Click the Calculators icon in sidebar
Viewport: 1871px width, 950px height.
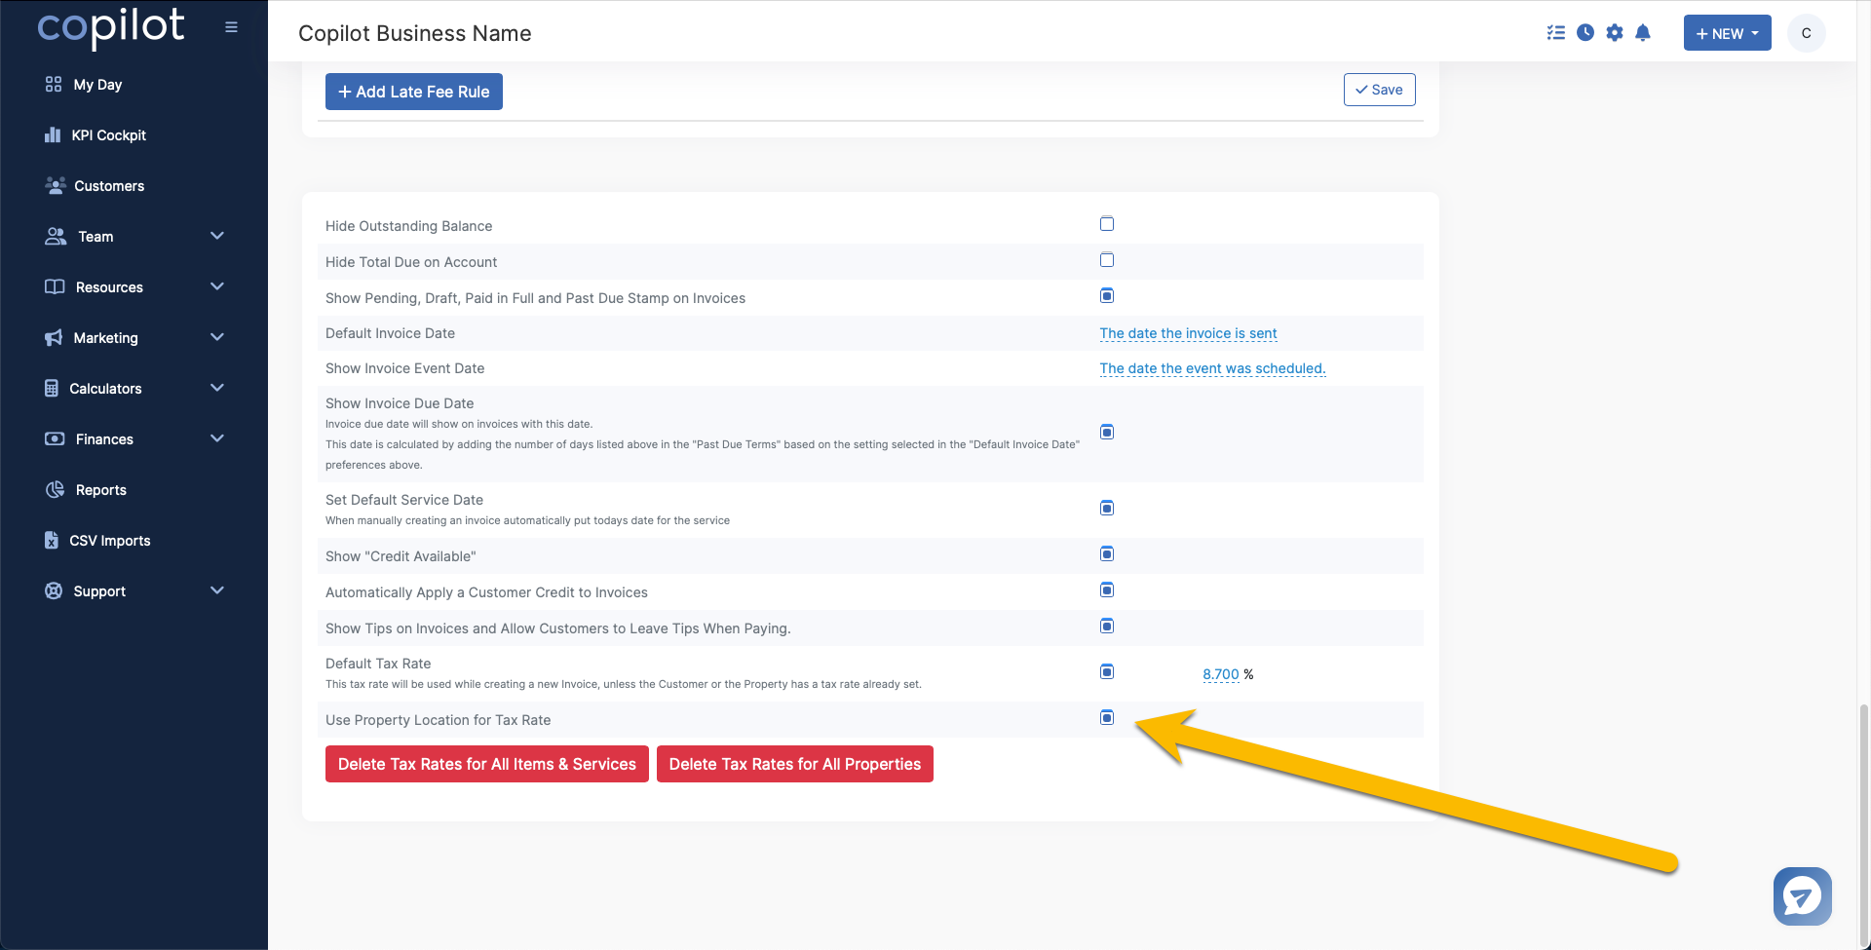point(52,388)
